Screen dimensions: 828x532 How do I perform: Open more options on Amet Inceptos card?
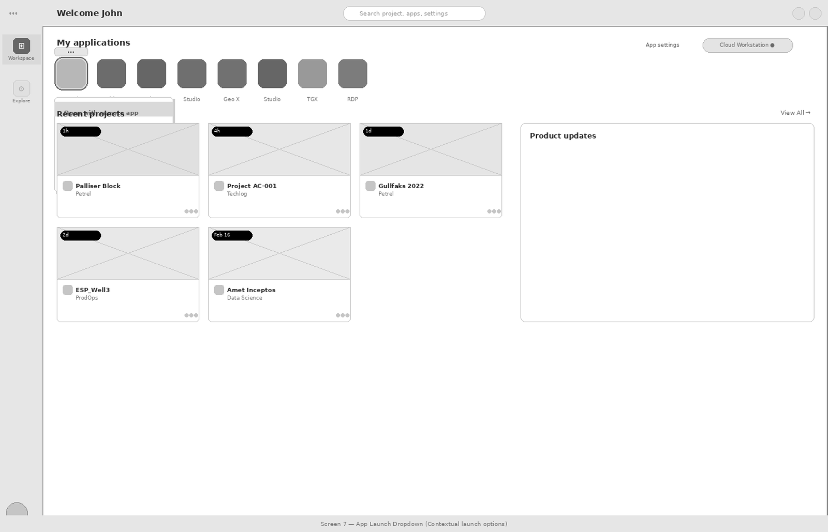(342, 315)
